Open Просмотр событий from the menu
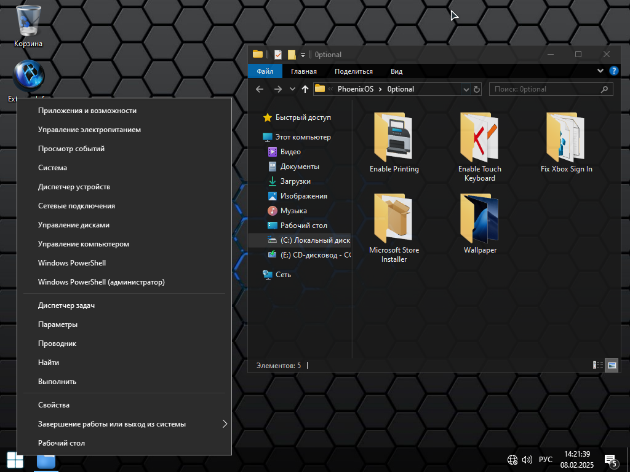Screen dimensions: 630x472 (x=124, y=149)
